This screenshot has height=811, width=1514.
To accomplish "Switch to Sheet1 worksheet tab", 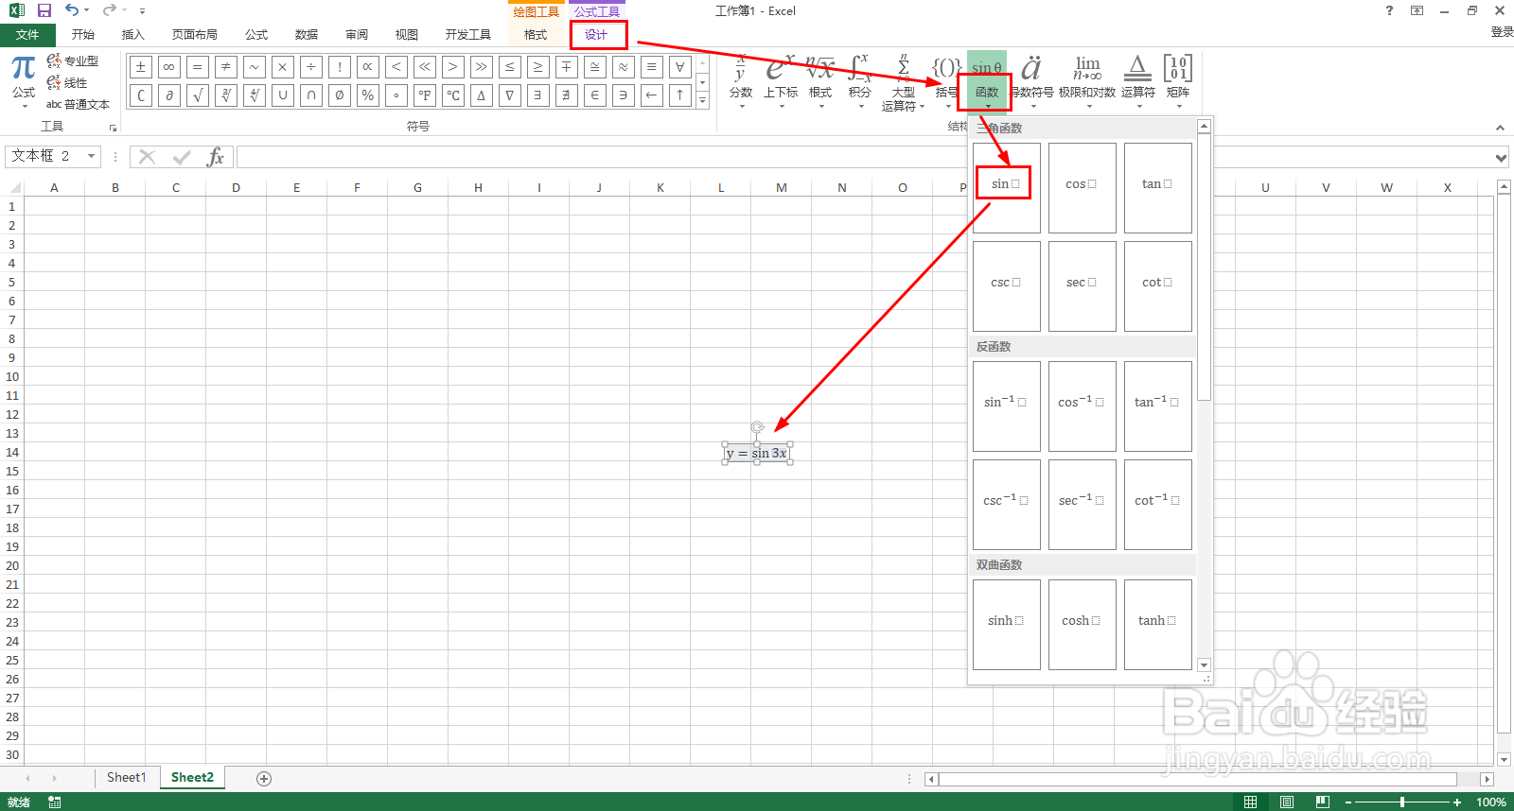I will coord(127,778).
